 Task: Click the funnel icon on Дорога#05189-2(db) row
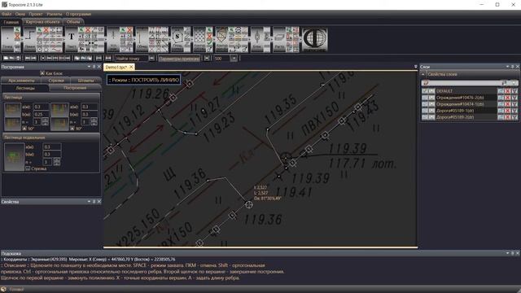click(514, 117)
